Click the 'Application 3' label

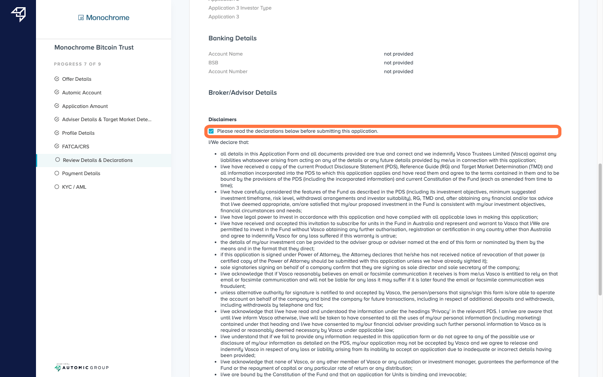[x=224, y=17]
